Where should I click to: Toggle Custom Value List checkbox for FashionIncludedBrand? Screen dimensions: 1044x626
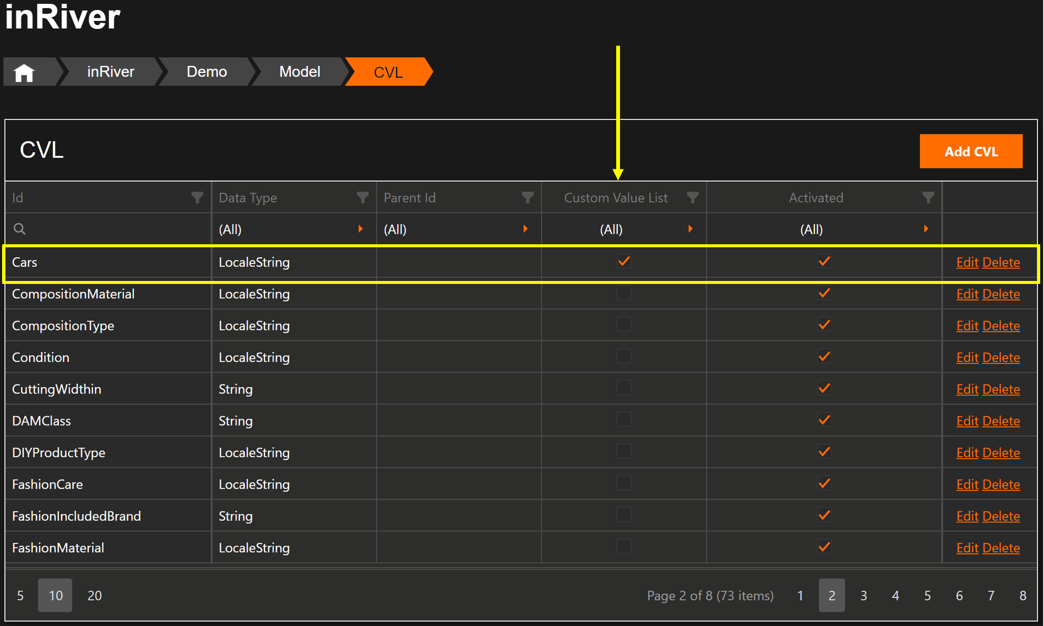coord(624,516)
